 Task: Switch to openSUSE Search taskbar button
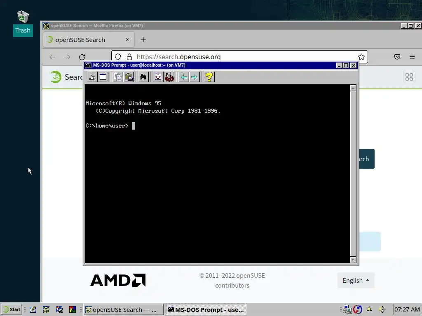coord(124,309)
